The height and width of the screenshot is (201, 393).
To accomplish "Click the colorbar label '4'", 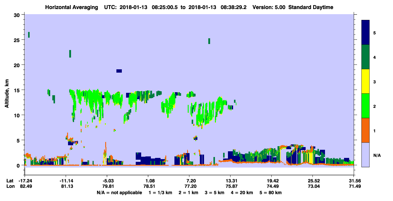I will coord(375,57).
